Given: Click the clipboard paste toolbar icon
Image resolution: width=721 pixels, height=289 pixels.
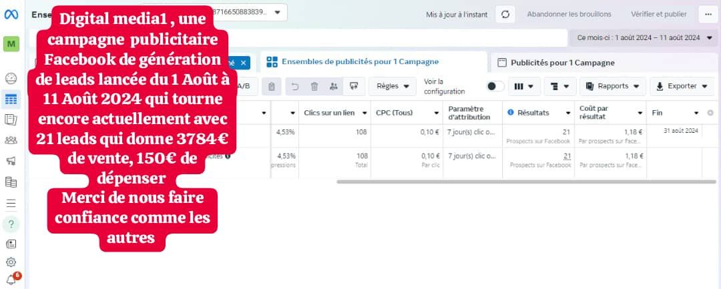Looking at the screenshot, I should 272,86.
